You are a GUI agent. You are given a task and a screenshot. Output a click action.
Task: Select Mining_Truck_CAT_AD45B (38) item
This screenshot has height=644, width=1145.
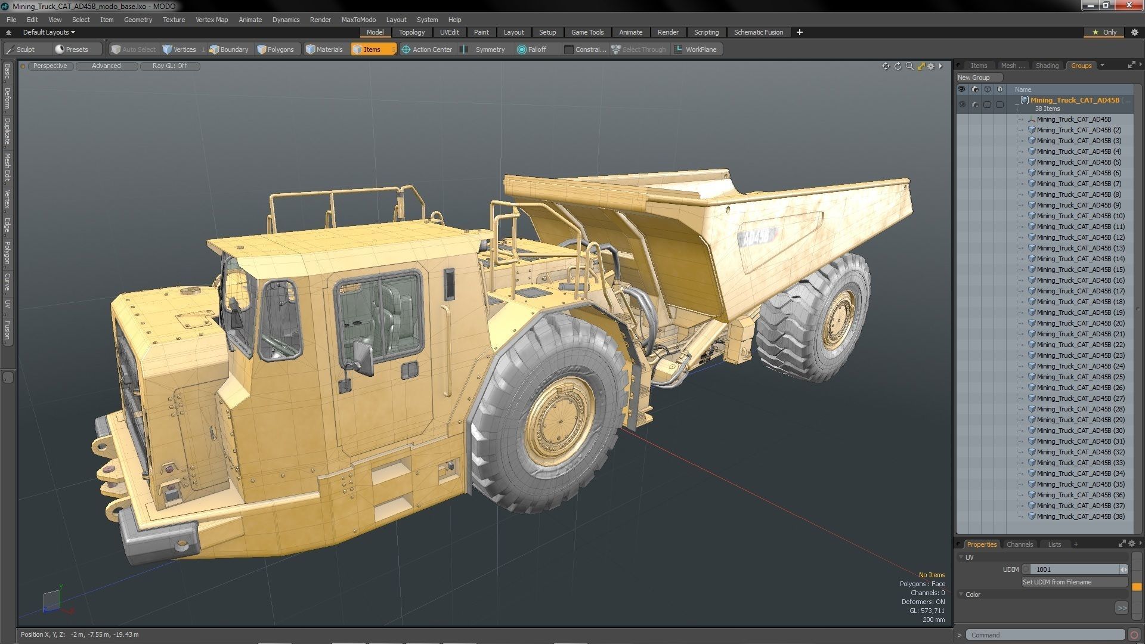(1080, 516)
